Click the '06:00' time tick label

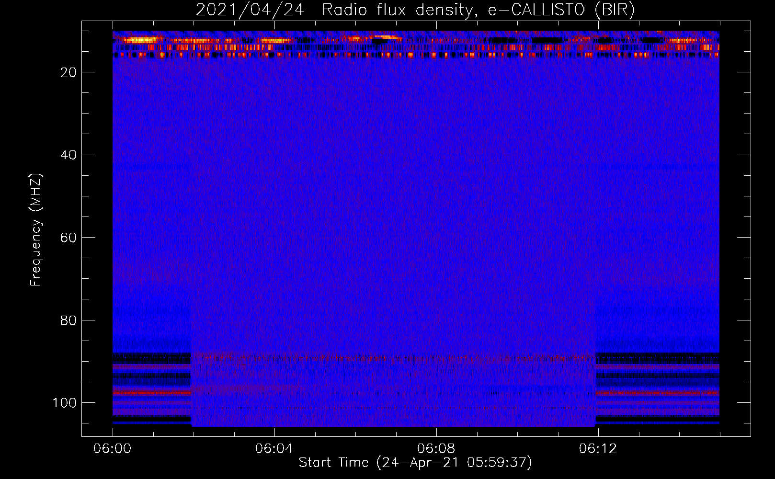(x=113, y=449)
